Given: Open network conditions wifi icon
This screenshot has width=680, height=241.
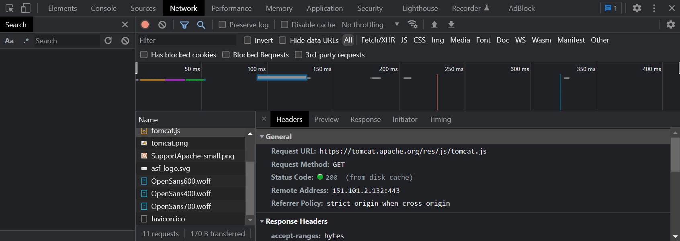Looking at the screenshot, I should click(412, 24).
